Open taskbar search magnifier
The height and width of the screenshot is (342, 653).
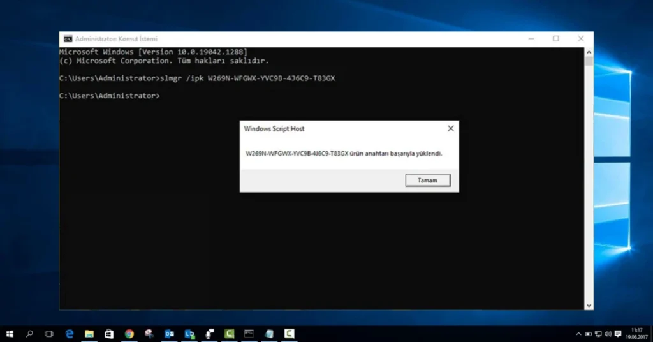click(x=29, y=334)
